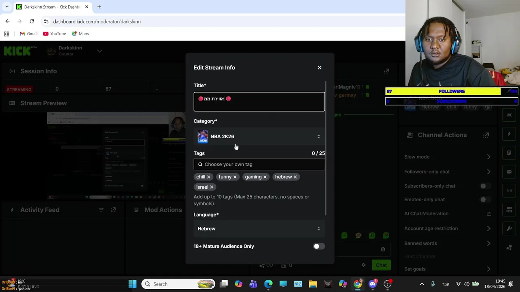Remove the 'funny' tag
The width and height of the screenshot is (520, 292).
(x=235, y=177)
